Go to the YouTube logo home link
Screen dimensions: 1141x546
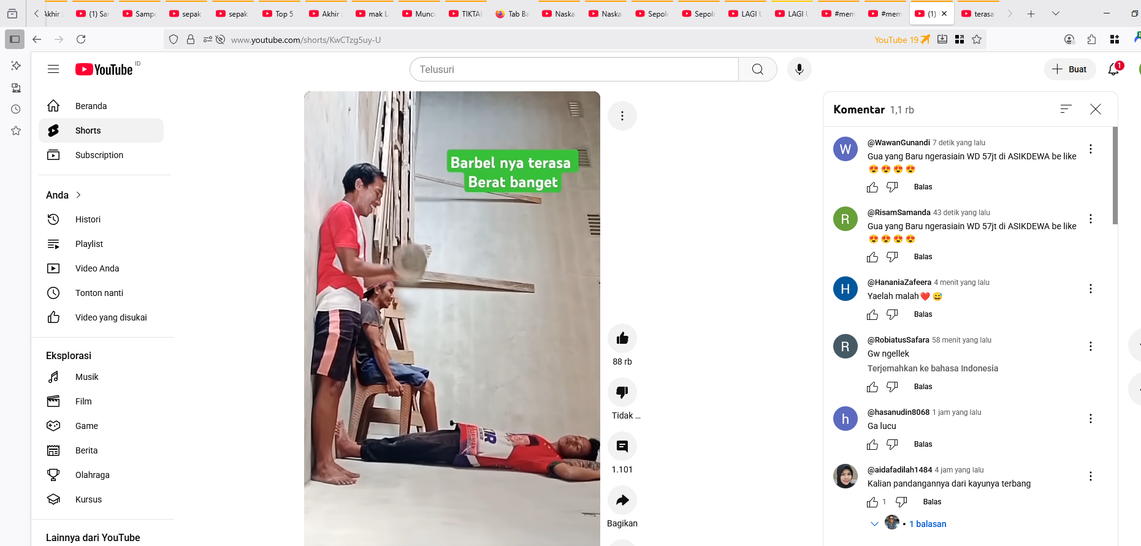click(x=104, y=69)
